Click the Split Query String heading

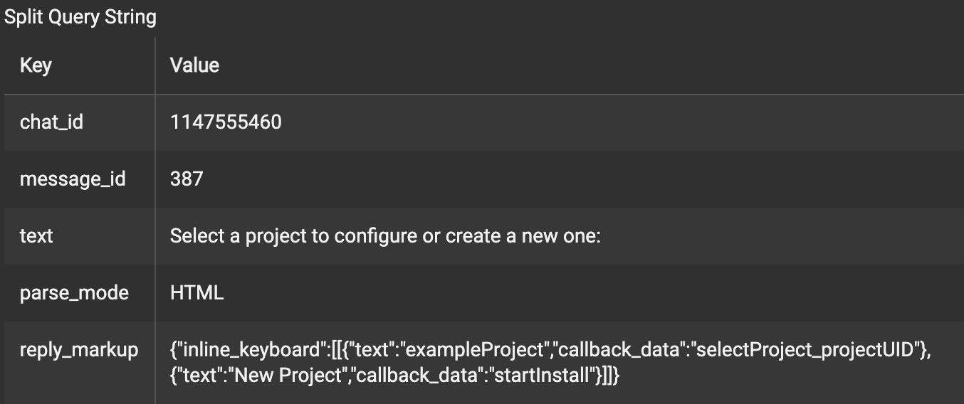click(x=80, y=18)
